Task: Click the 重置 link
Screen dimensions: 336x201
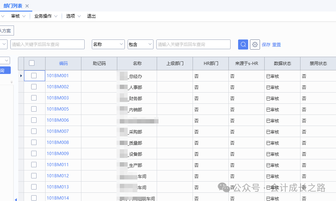Action: (276, 45)
